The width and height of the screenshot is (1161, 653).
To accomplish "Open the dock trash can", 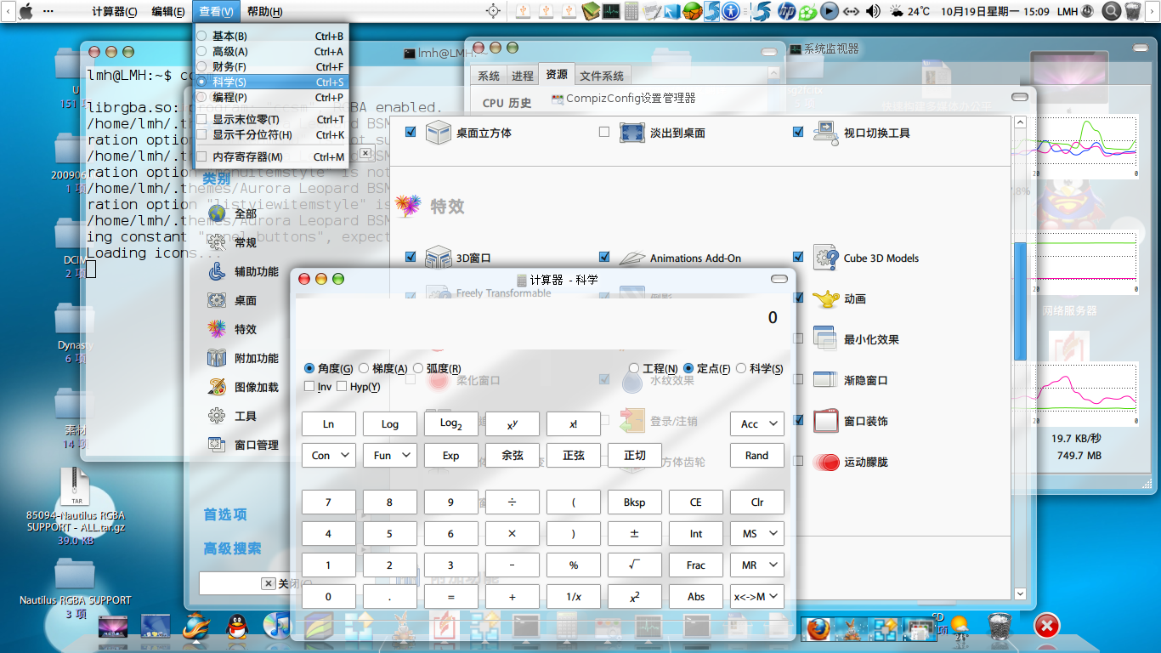I will pyautogui.click(x=999, y=626).
